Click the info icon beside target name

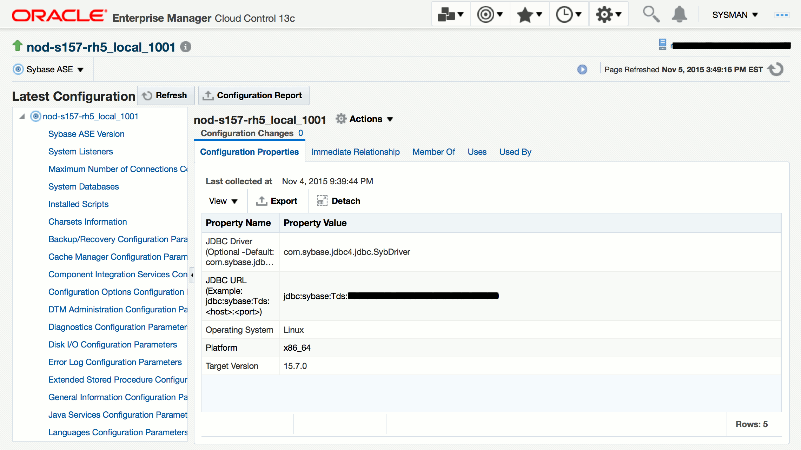pyautogui.click(x=186, y=47)
